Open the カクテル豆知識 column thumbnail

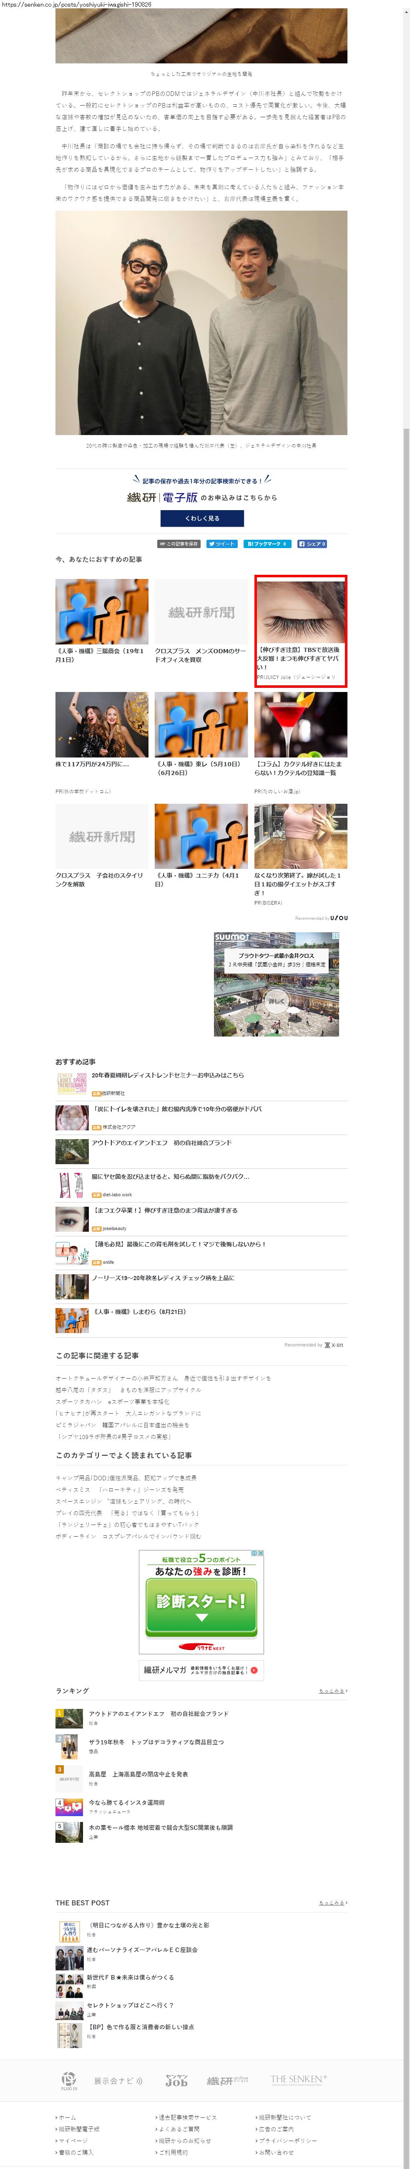tap(301, 725)
